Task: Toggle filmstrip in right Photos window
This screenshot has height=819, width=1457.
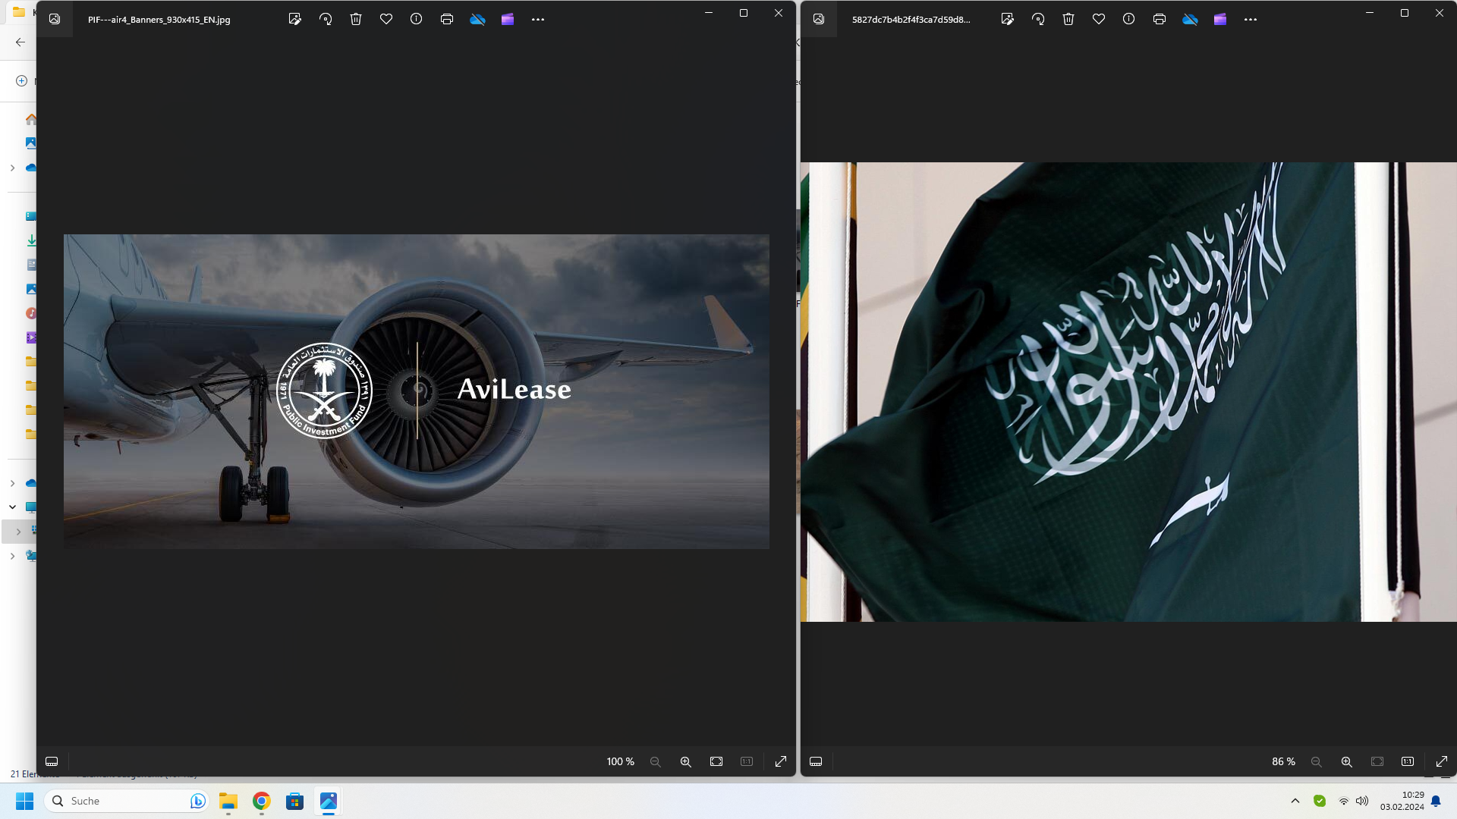Action: click(x=816, y=761)
